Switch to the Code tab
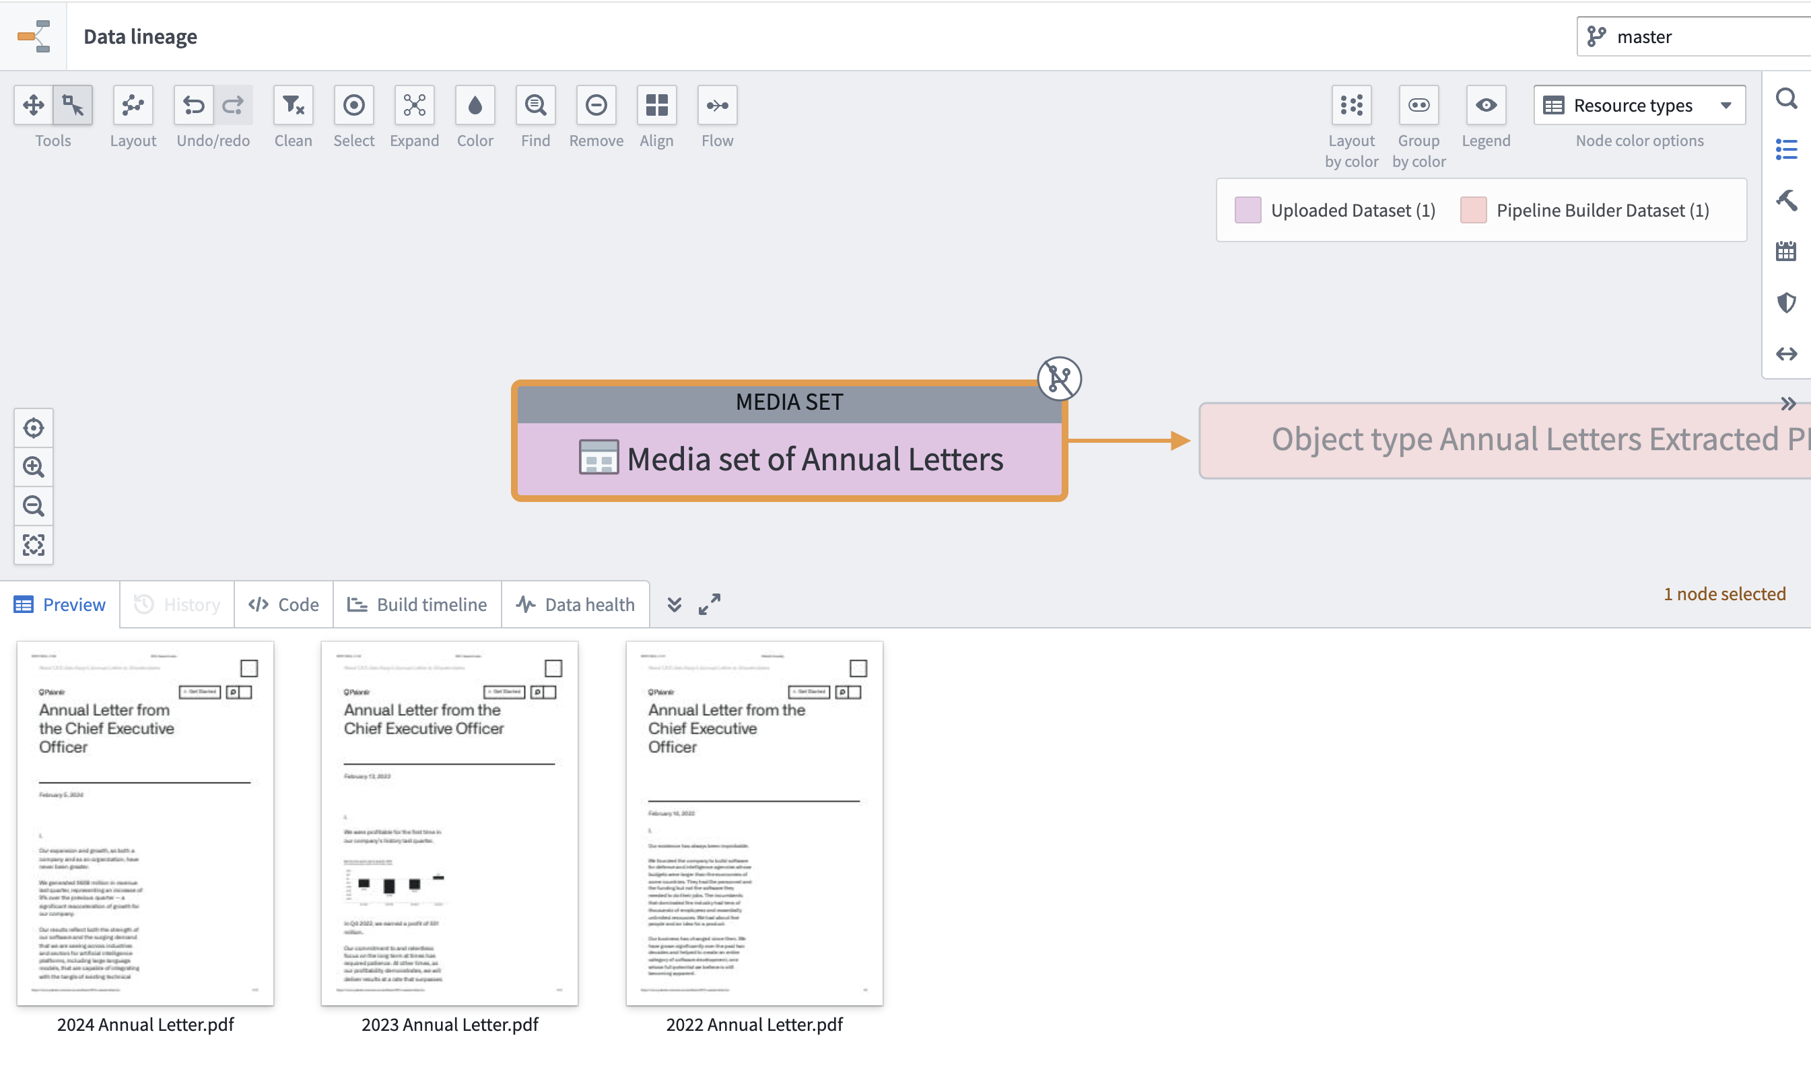1811x1082 pixels. (x=283, y=604)
